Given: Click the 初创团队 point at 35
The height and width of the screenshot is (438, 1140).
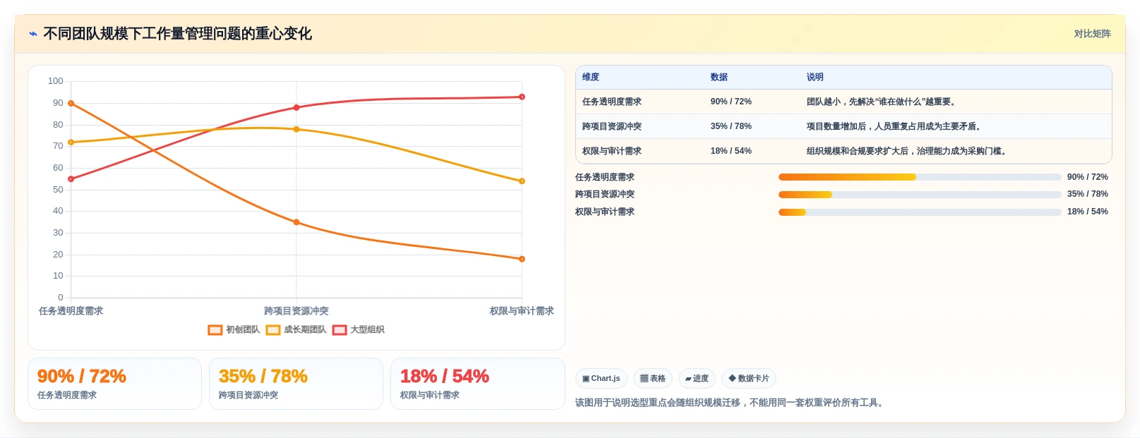Looking at the screenshot, I should (x=296, y=223).
